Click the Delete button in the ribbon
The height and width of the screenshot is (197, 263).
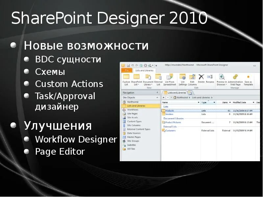(x=201, y=78)
